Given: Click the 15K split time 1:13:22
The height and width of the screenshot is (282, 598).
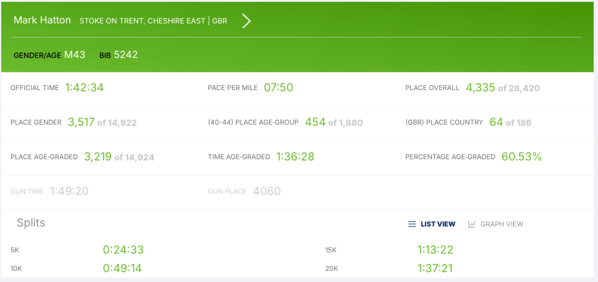Looking at the screenshot, I should (435, 250).
